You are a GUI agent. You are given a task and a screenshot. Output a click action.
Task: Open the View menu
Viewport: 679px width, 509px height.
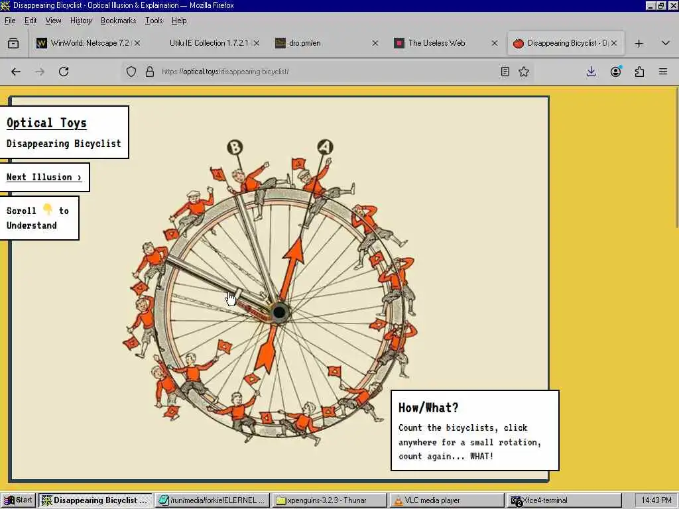tap(53, 21)
